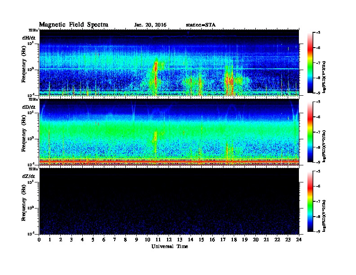Click the dD/dt spectrogram plot area
The height and width of the screenshot is (275, 356).
tap(169, 132)
